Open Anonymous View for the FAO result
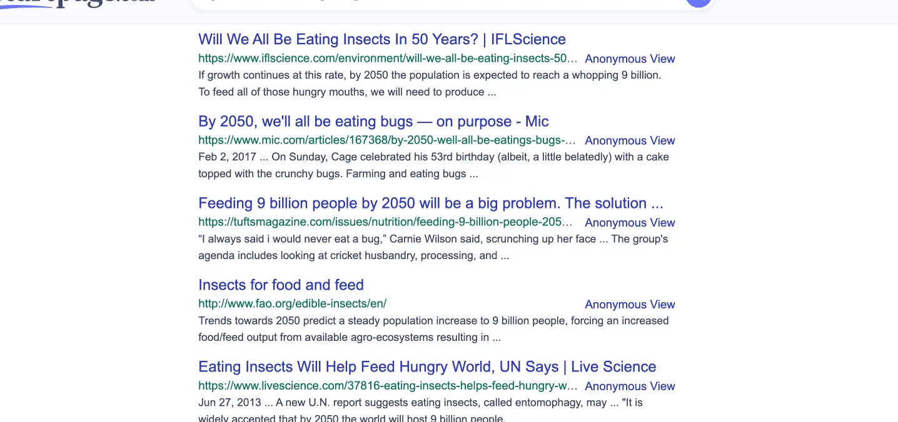The width and height of the screenshot is (898, 422). [x=629, y=304]
